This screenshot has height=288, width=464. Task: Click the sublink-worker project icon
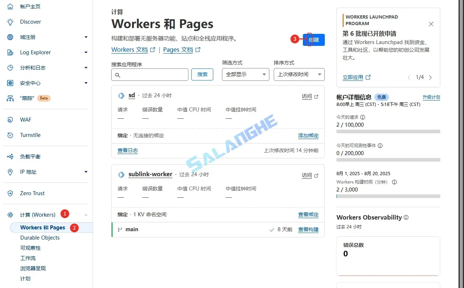pos(121,174)
